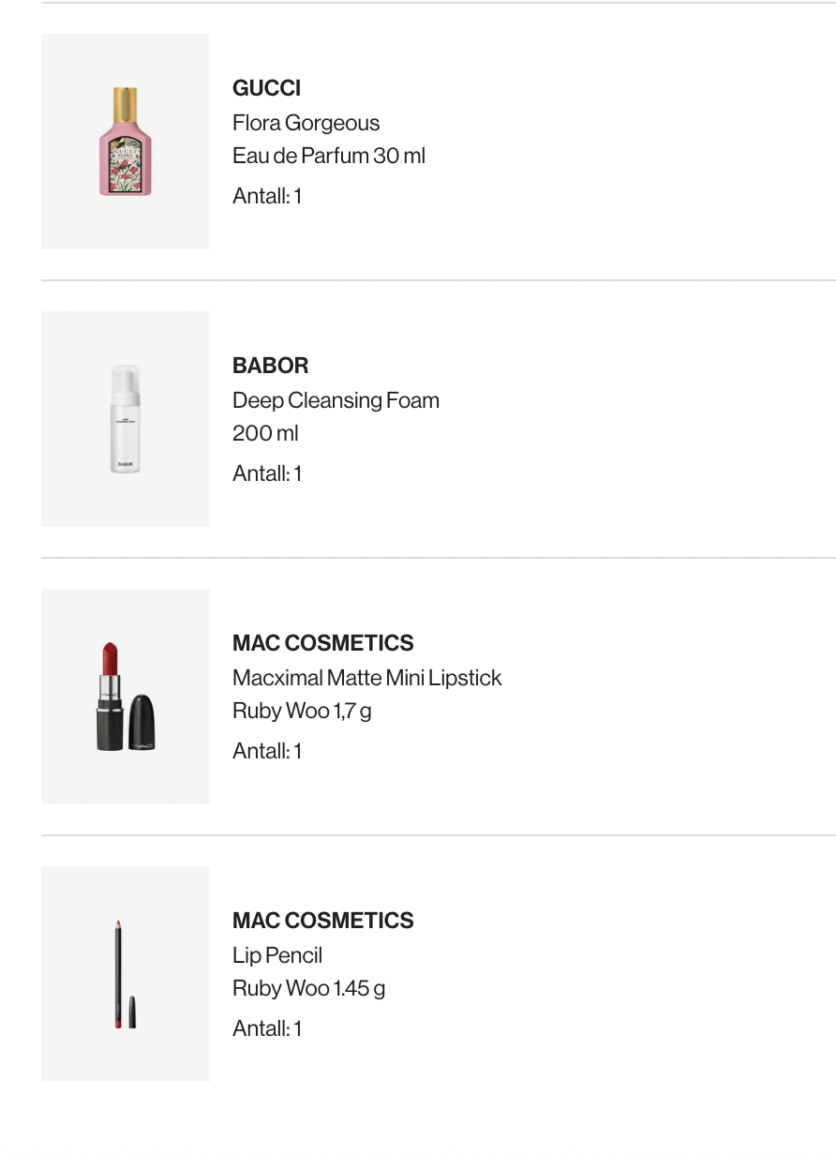Click the Antall: 1 under Macximal lipstick
Image resolution: width=836 pixels, height=1155 pixels.
coord(267,751)
